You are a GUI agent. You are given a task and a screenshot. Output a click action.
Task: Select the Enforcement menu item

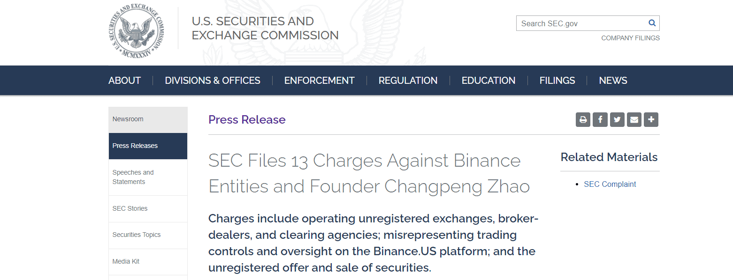point(319,81)
